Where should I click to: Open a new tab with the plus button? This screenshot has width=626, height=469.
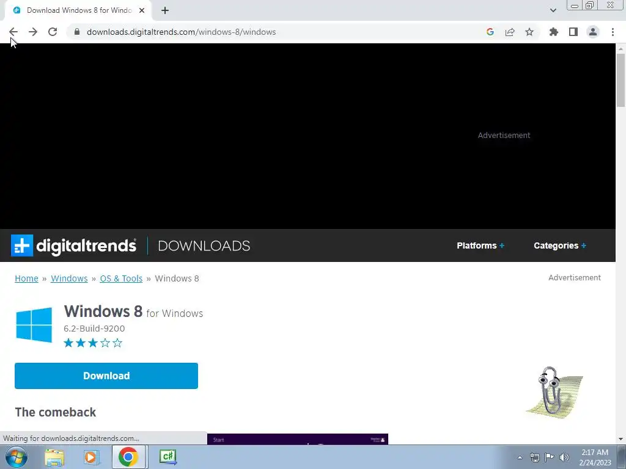tap(165, 10)
